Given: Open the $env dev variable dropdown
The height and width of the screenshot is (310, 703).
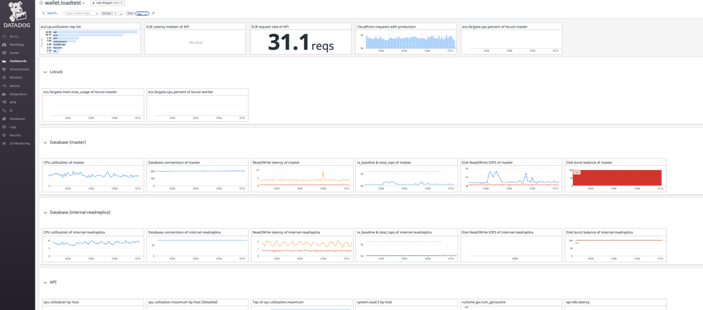Looking at the screenshot, I should 142,13.
